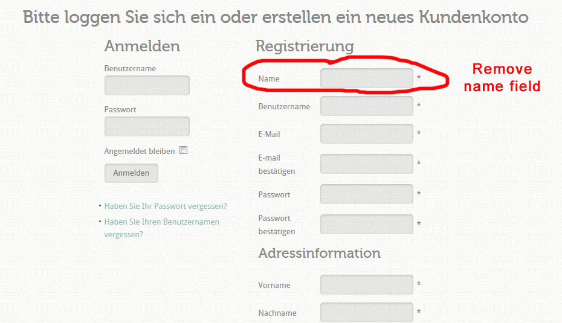Click the Registrierung section heading
Viewport: 562px width, 323px height.
click(x=305, y=46)
